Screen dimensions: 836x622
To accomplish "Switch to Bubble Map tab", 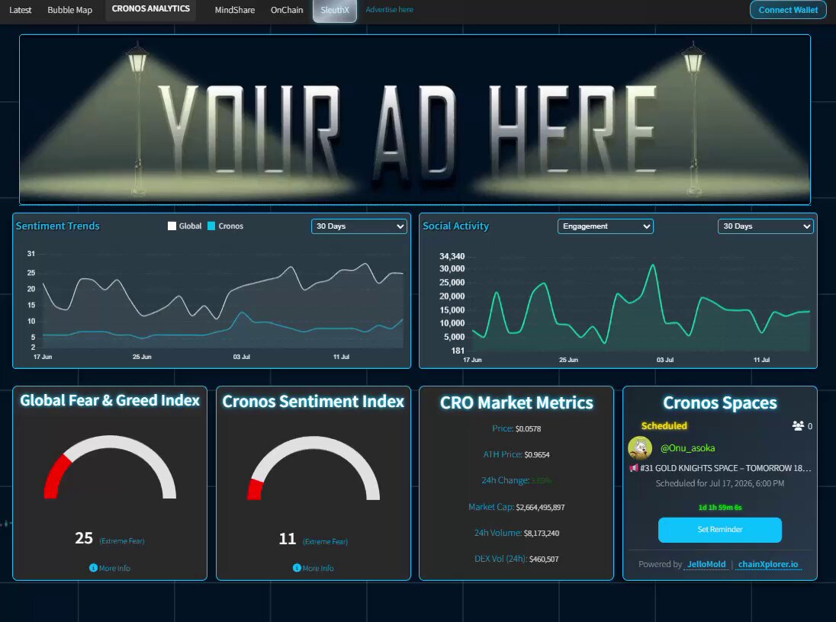I will (70, 10).
